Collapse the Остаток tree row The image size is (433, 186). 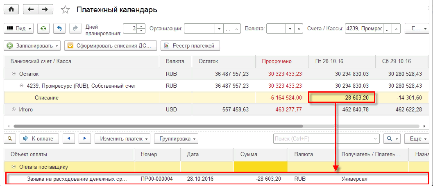coord(14,74)
